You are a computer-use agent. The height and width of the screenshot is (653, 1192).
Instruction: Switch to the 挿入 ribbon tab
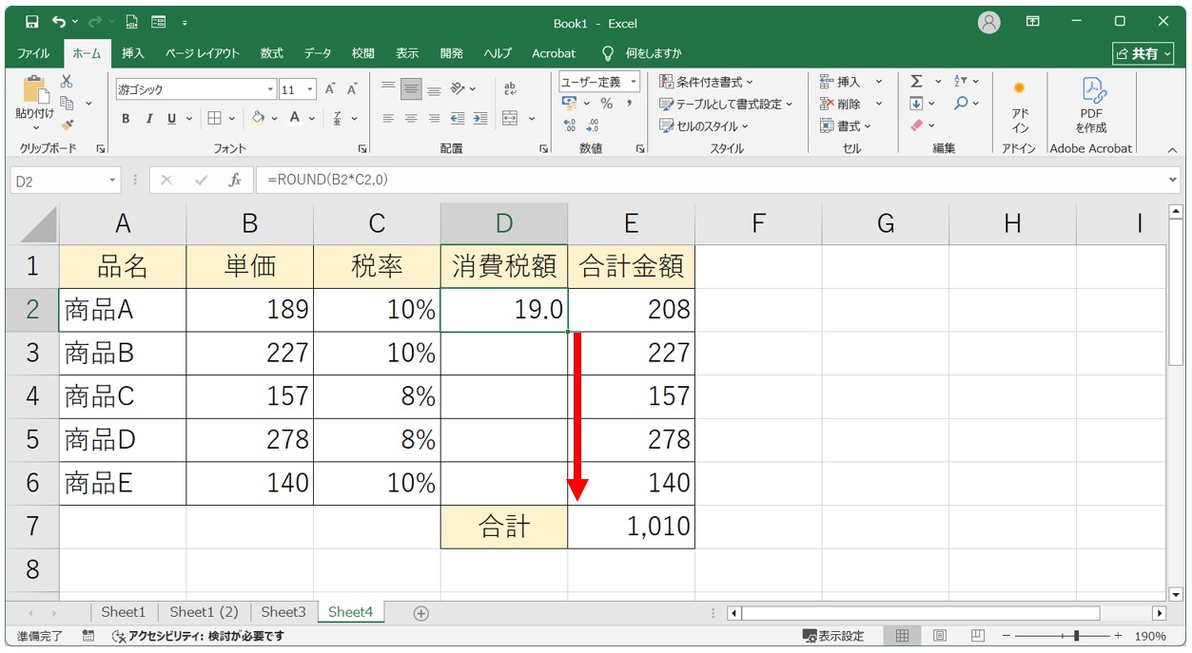coord(132,53)
